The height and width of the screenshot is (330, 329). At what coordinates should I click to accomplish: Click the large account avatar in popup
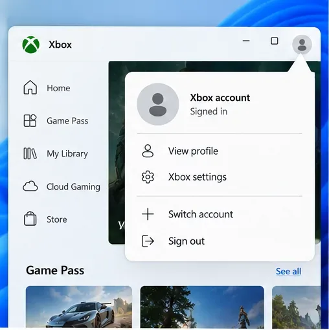(158, 104)
